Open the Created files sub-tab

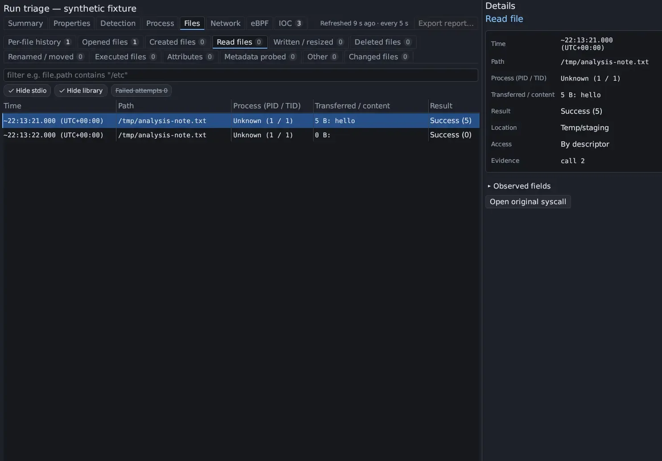pos(177,42)
